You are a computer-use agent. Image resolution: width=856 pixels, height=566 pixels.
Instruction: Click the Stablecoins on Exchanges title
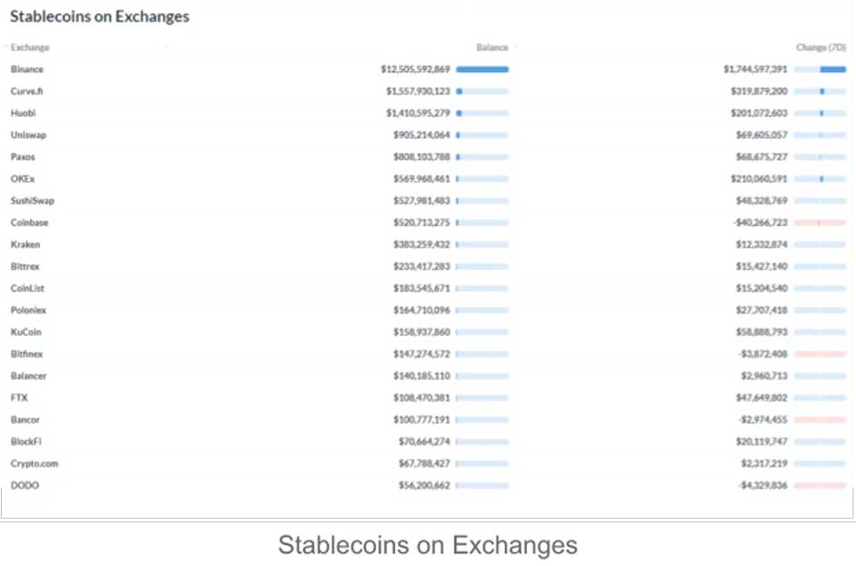coord(99,16)
